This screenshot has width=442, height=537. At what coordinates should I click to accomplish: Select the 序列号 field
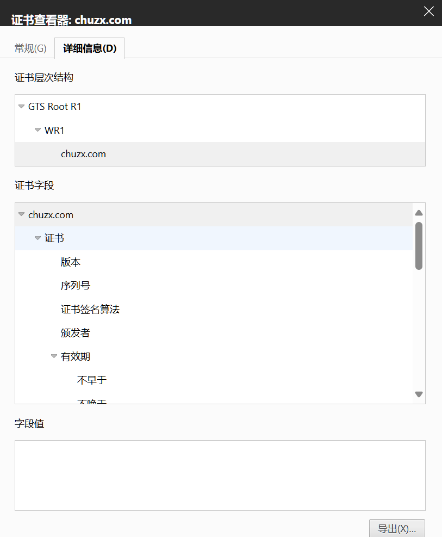tap(75, 286)
